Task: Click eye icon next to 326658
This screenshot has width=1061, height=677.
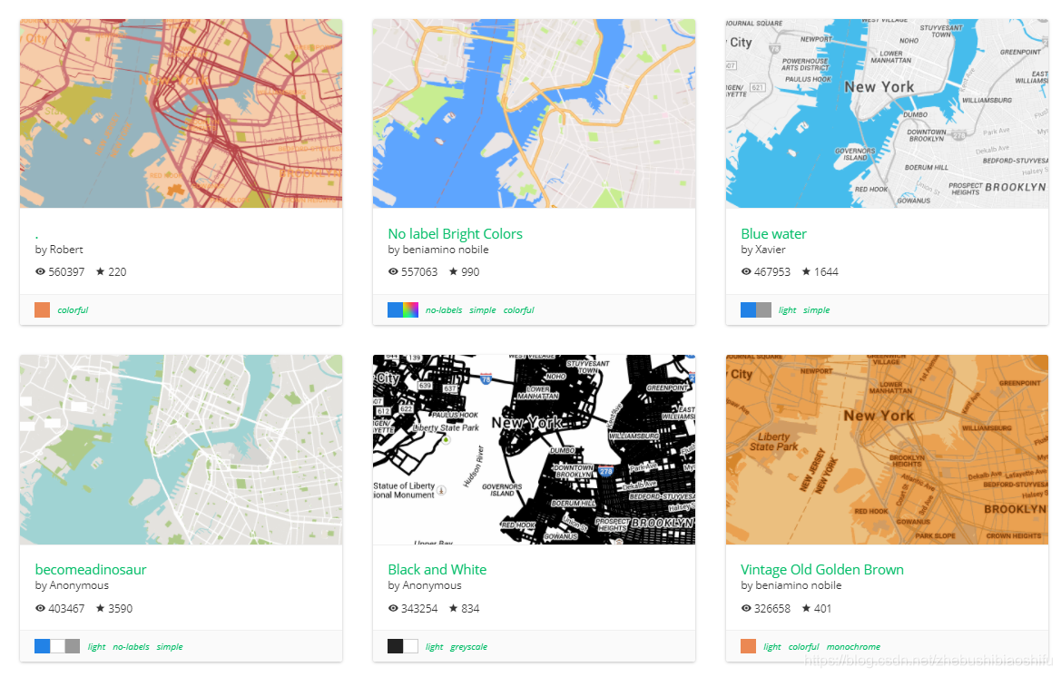Action: (x=746, y=608)
